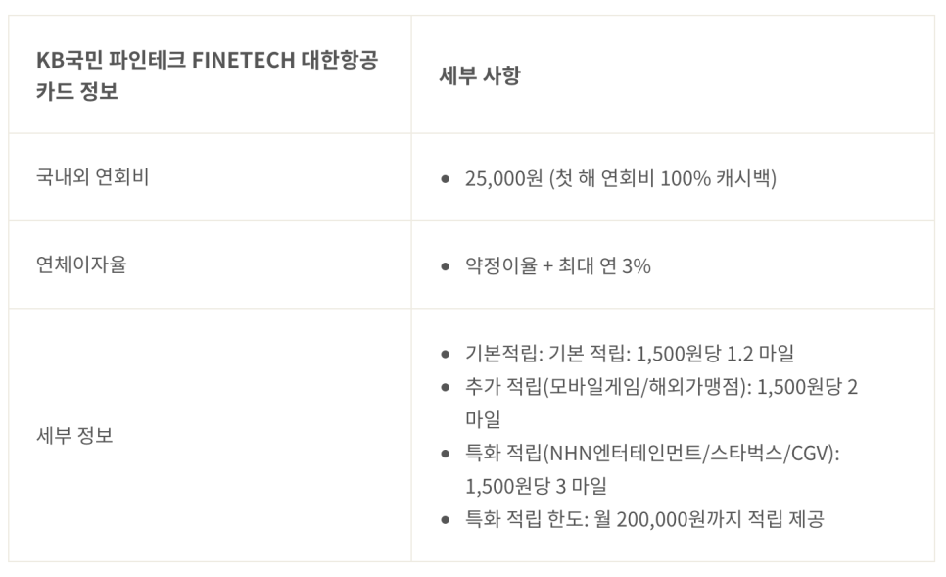The width and height of the screenshot is (946, 577).
Task: Click the bullet before '추가 적립'
Action: (446, 387)
